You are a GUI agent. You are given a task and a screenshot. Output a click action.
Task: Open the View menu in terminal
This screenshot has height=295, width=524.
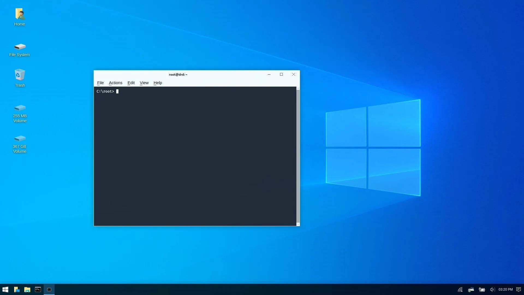tap(144, 83)
